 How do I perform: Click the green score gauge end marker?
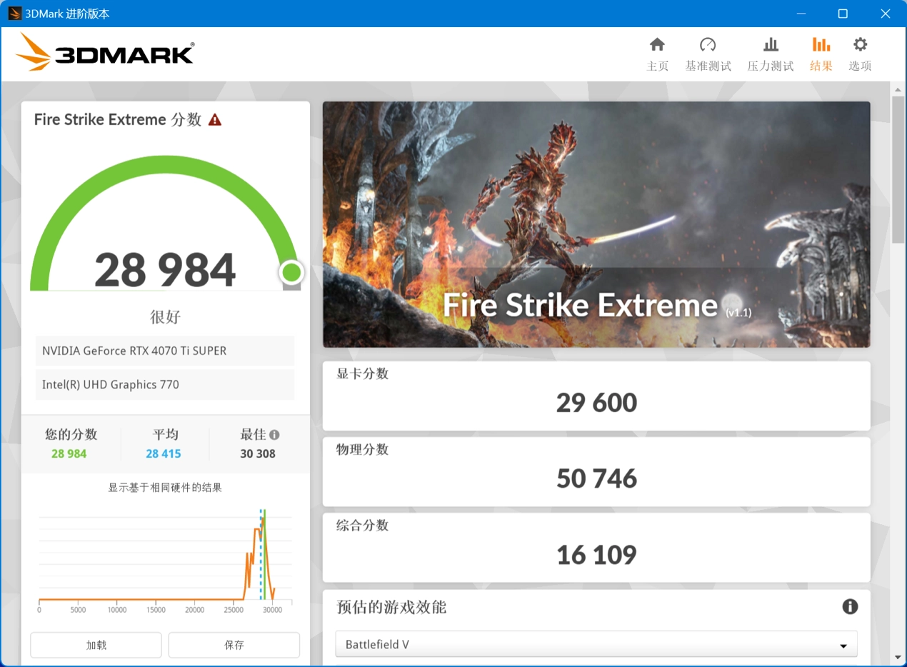pos(291,272)
